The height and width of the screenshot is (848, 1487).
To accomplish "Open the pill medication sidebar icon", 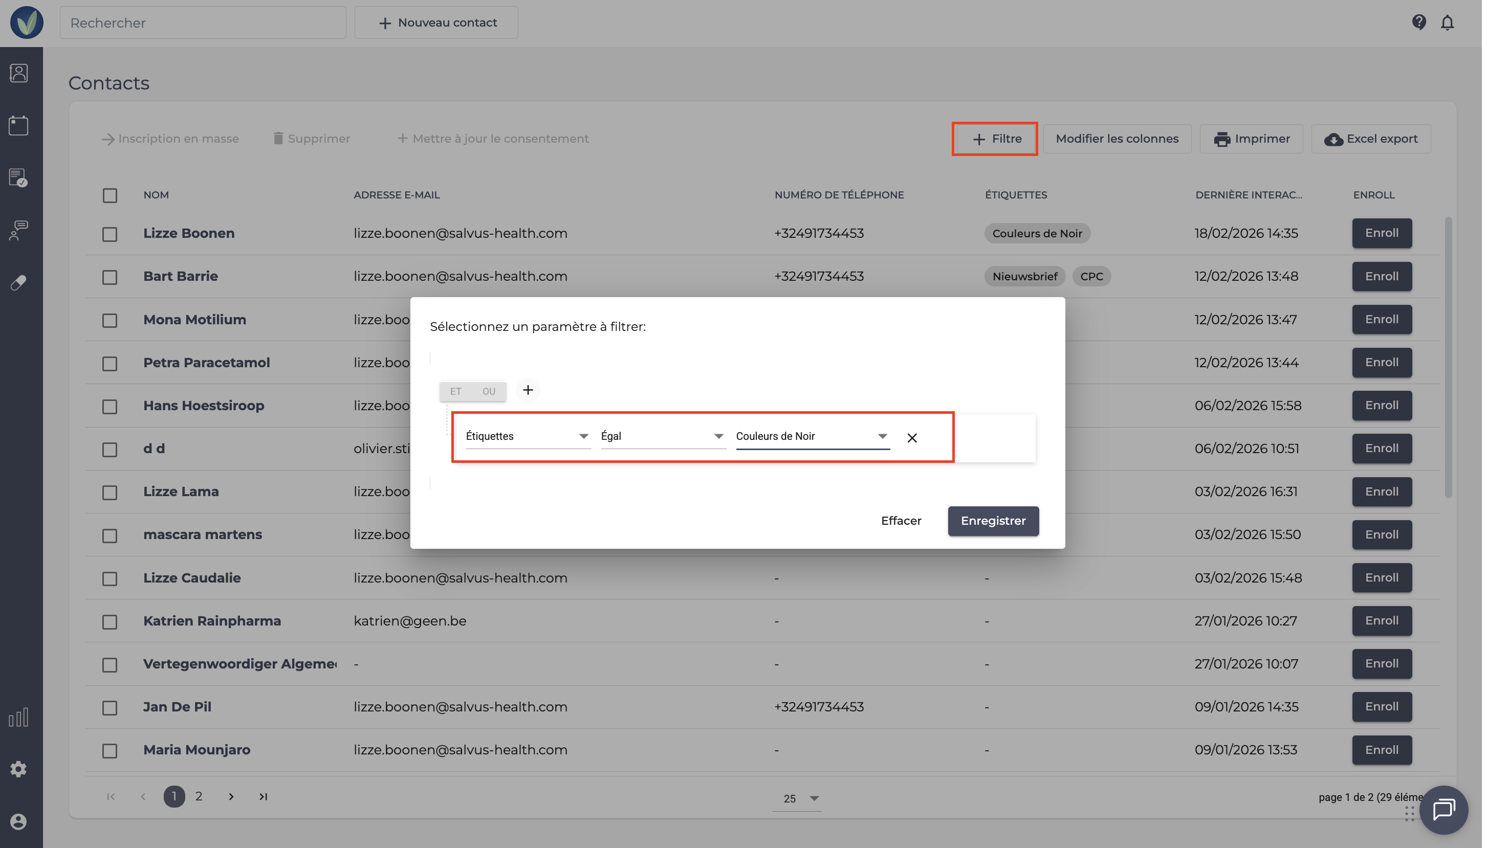I will click(18, 283).
